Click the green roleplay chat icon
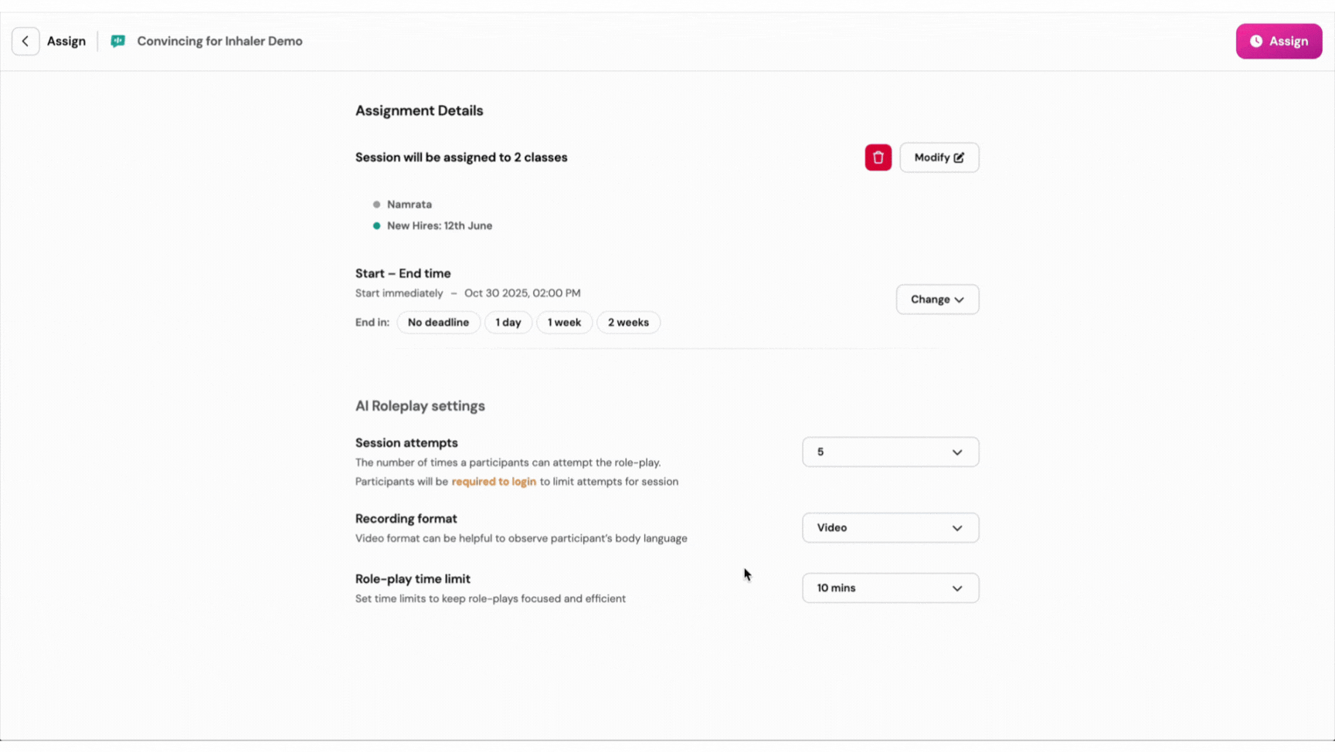Image resolution: width=1335 pixels, height=752 pixels. 117,42
